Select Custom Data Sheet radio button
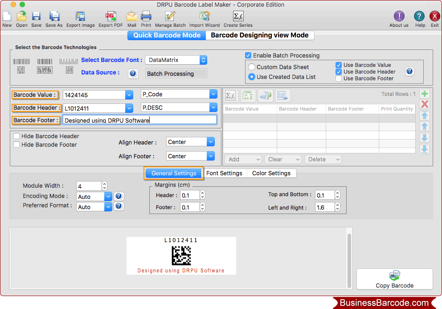 click(x=252, y=67)
